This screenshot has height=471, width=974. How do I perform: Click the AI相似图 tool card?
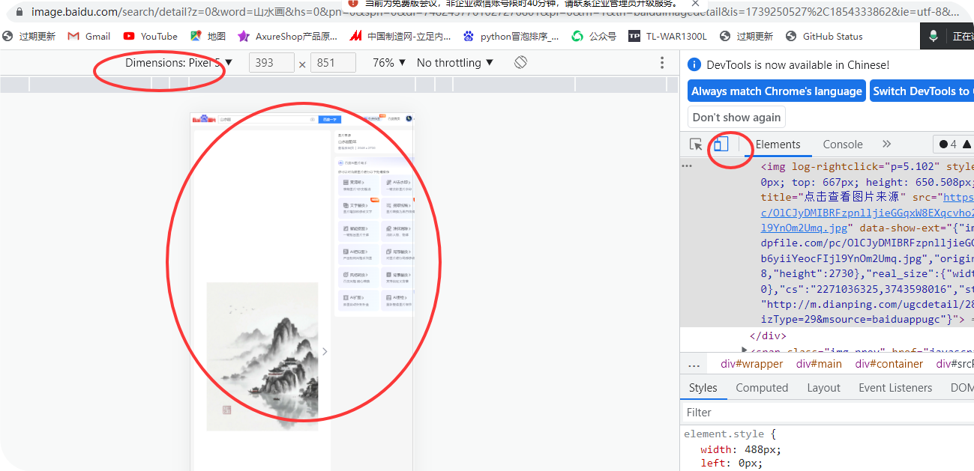click(358, 255)
